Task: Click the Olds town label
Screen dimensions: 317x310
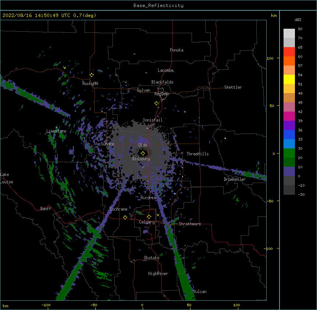Action: click(143, 145)
